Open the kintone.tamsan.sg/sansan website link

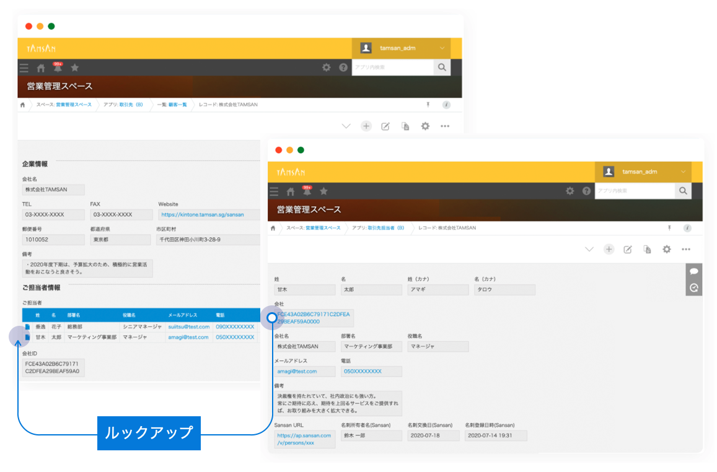click(x=202, y=215)
